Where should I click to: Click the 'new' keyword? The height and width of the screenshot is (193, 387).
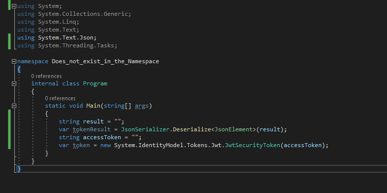[x=105, y=145]
